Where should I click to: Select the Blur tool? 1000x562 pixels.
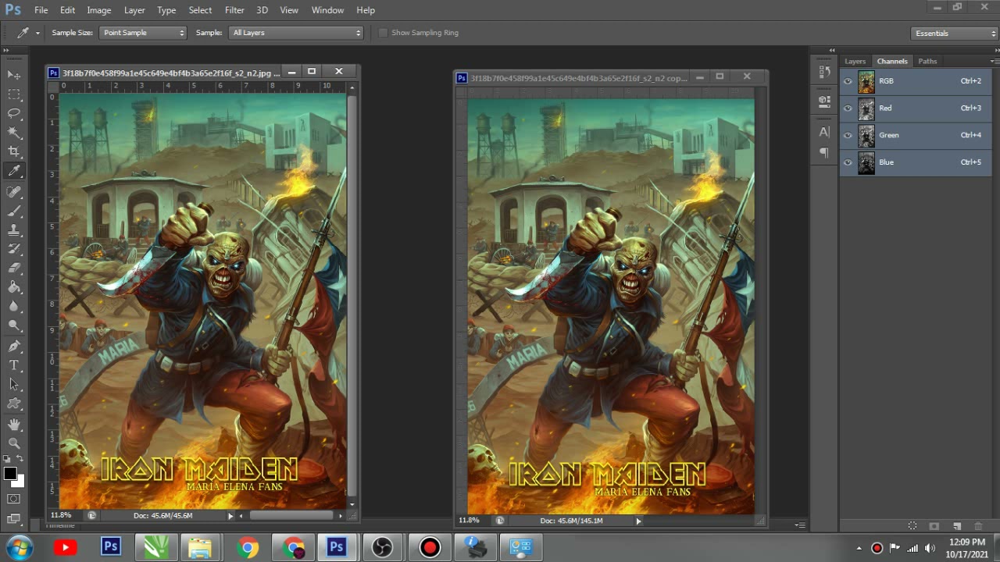pos(14,307)
